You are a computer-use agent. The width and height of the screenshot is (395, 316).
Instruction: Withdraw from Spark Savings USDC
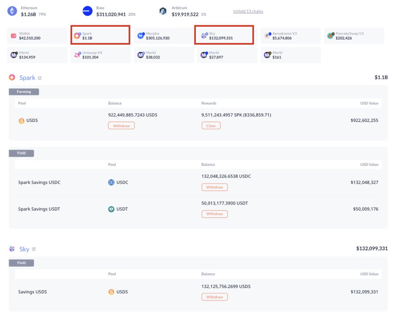click(215, 187)
